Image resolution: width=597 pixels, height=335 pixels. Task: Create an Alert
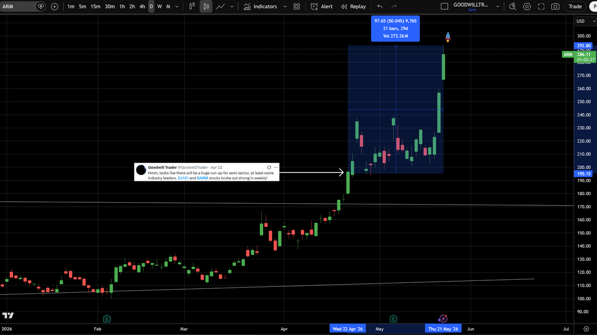tap(321, 6)
